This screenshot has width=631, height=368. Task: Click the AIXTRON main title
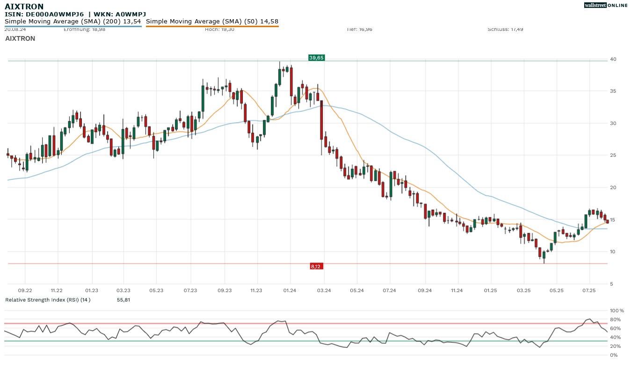pos(24,7)
